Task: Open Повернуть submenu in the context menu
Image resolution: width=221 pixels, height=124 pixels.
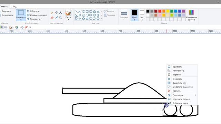Action: coord(182,95)
